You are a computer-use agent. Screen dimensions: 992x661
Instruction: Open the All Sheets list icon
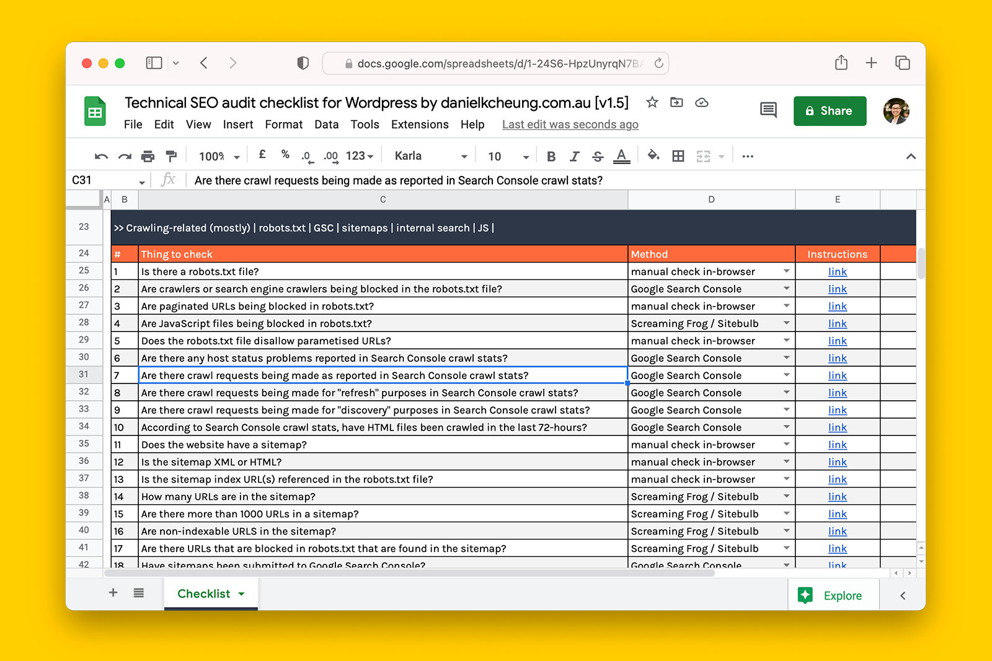point(139,593)
